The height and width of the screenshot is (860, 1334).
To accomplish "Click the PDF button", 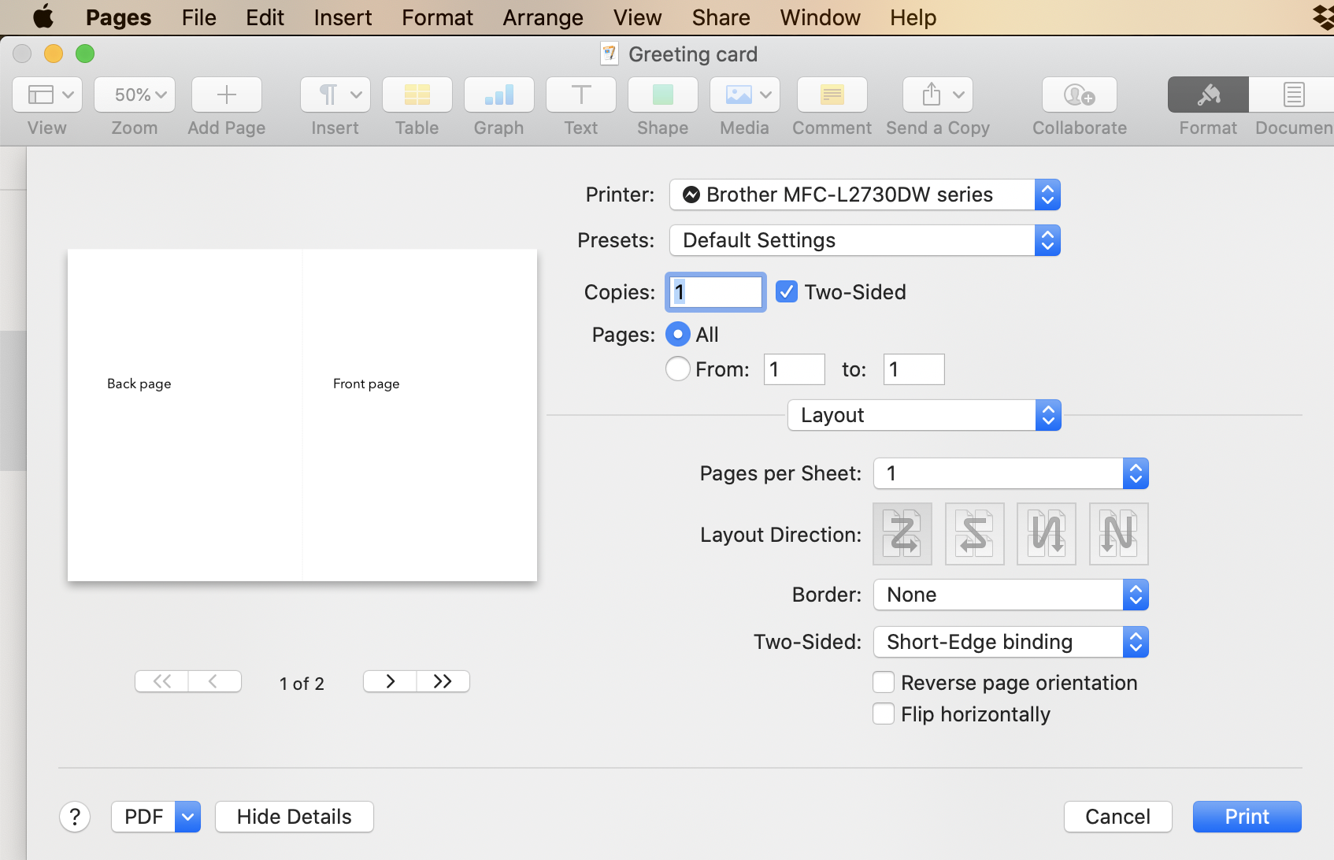I will pos(143,817).
